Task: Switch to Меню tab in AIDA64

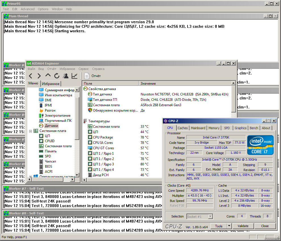Action: coord(33,84)
